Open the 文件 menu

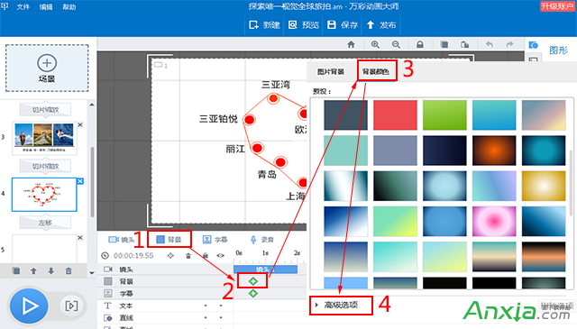[23, 6]
